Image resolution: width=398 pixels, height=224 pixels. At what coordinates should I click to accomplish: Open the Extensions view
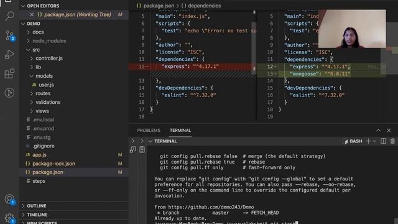(x=9, y=73)
